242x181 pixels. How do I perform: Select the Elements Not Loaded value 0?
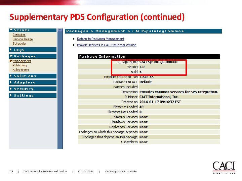[x=140, y=112]
